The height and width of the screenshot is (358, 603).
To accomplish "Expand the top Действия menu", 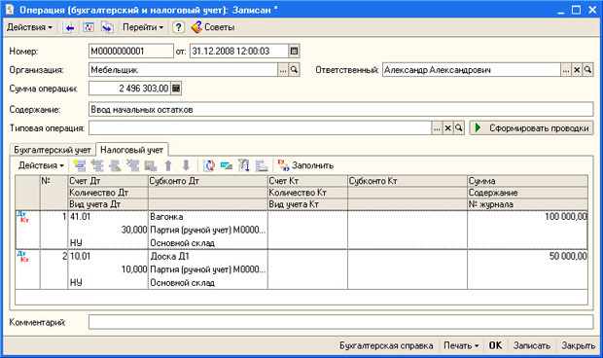I will coord(29,27).
